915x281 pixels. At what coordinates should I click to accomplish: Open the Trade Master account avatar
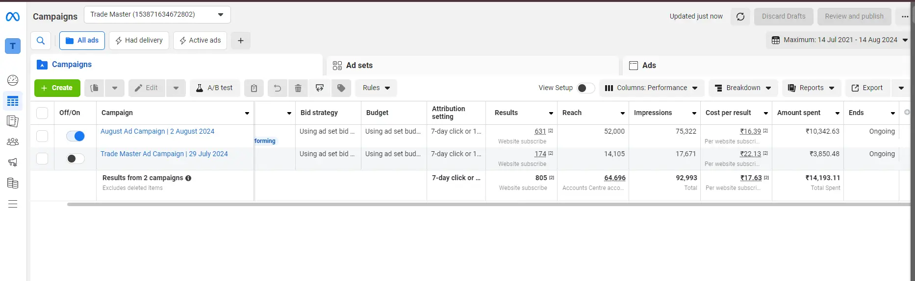click(13, 46)
